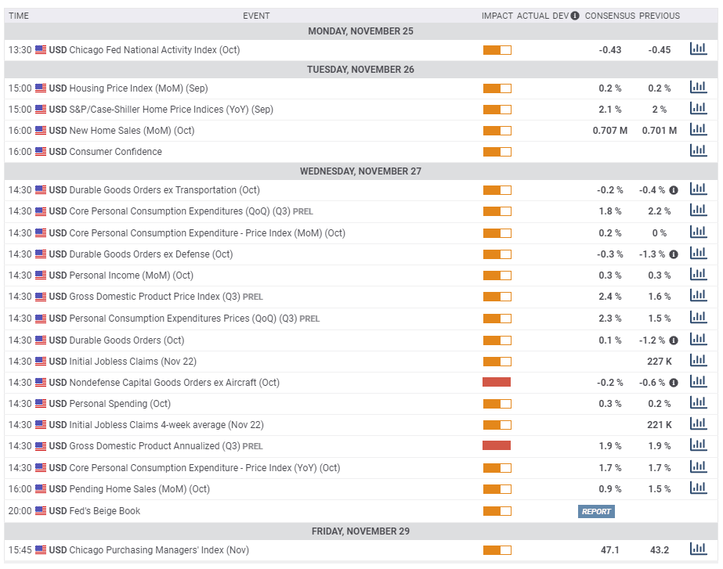The height and width of the screenshot is (569, 723).
Task: Click the TIME column header
Action: 19,15
